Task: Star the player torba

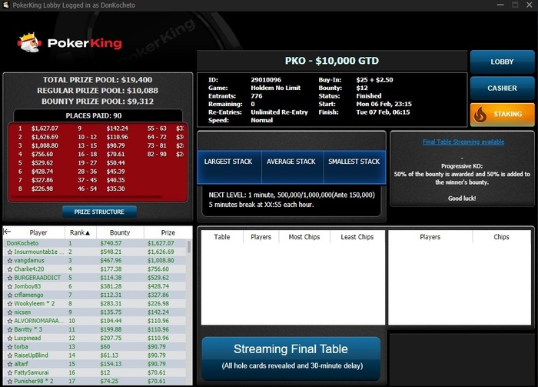Action: [x=10, y=347]
